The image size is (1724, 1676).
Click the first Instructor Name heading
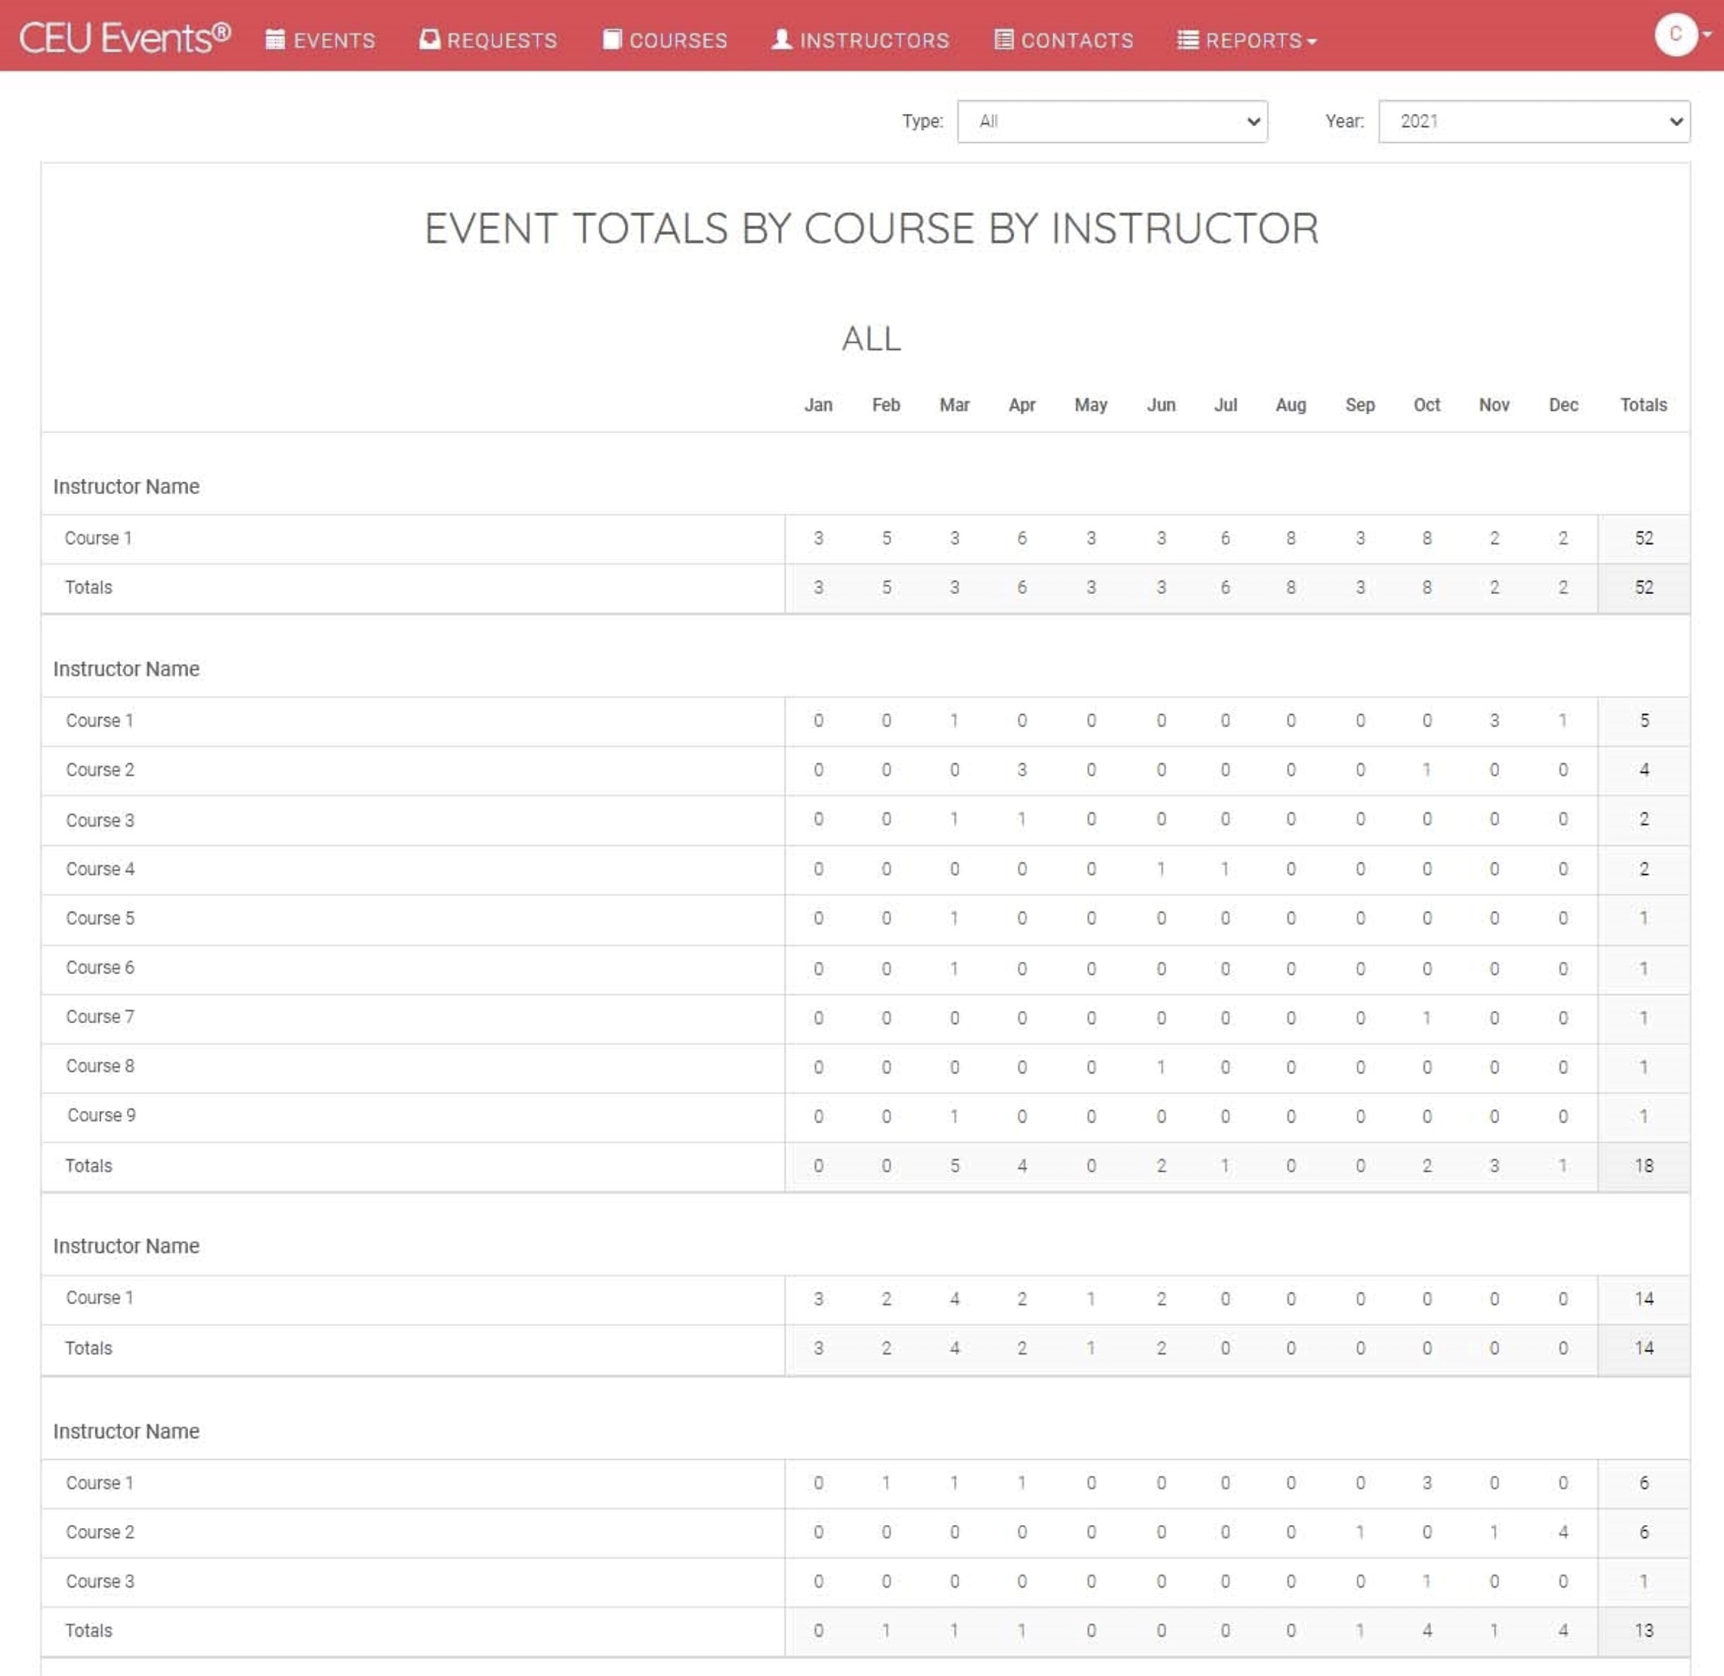tap(126, 487)
